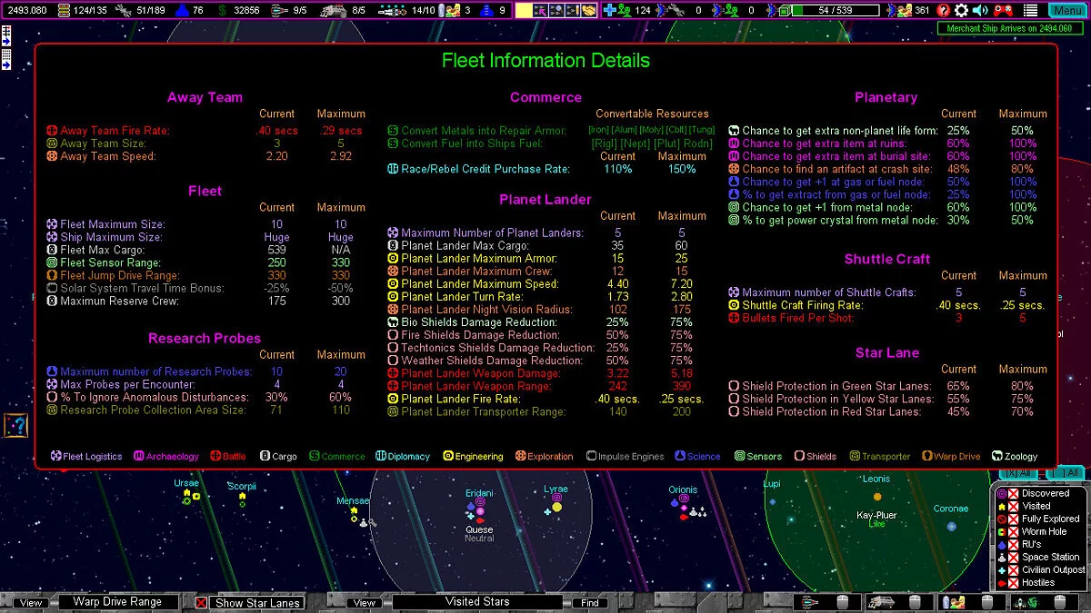Click the Science legend entry

[x=697, y=457]
